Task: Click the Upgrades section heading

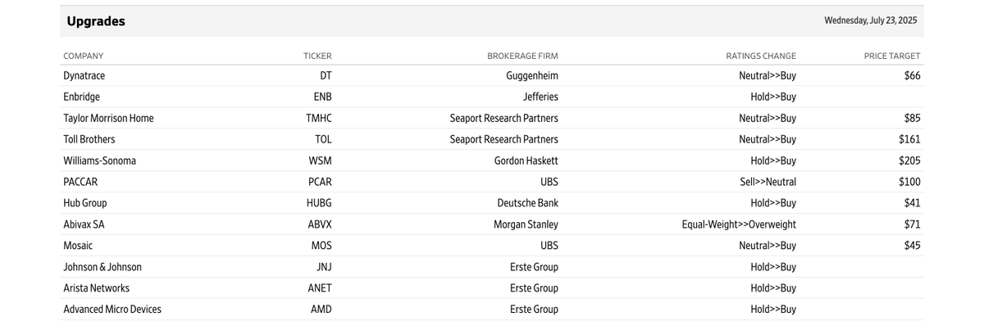Action: tap(96, 21)
